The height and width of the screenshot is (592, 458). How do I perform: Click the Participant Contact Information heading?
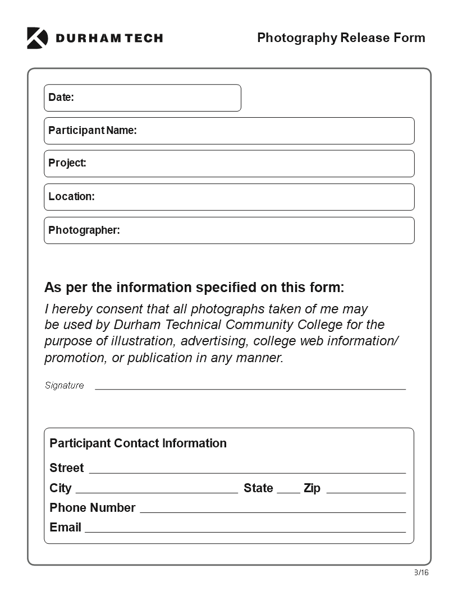(138, 443)
